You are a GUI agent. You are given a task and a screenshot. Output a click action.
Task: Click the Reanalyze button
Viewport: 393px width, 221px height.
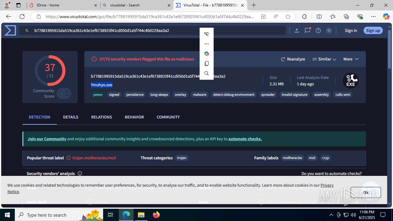tap(293, 59)
